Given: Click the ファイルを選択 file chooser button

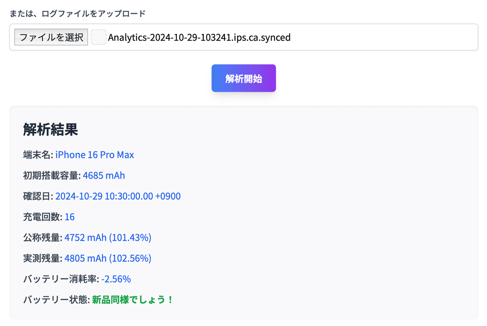Looking at the screenshot, I should click(51, 37).
